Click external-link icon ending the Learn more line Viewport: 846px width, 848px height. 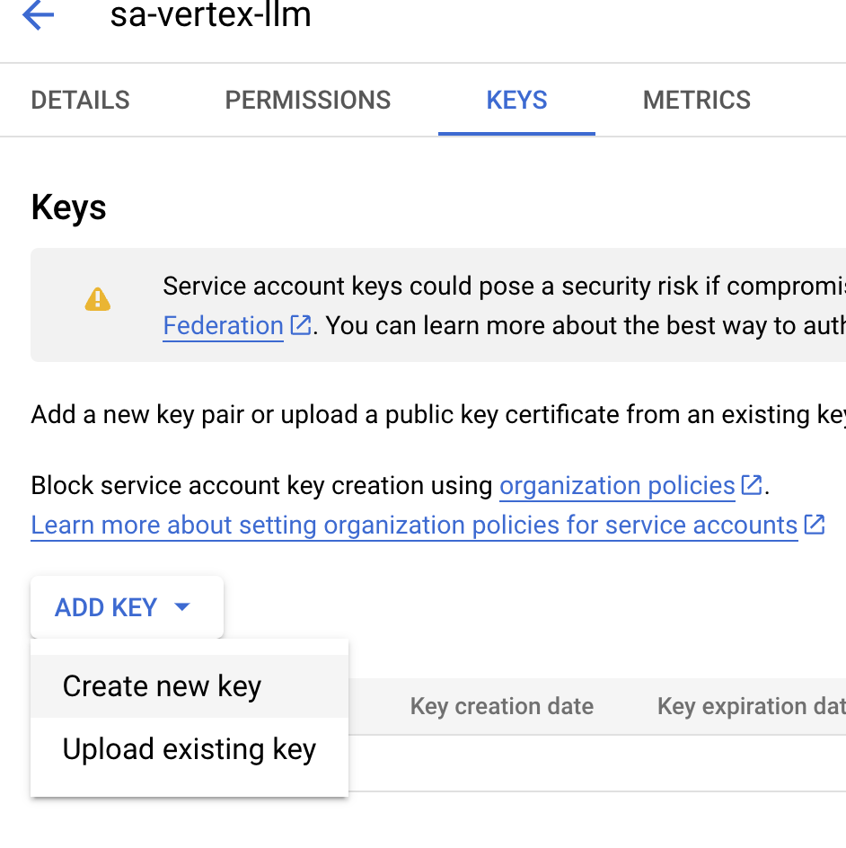pos(814,525)
